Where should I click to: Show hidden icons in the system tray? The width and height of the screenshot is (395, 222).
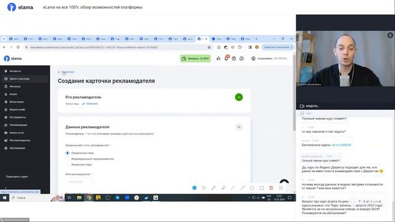[x=249, y=198]
